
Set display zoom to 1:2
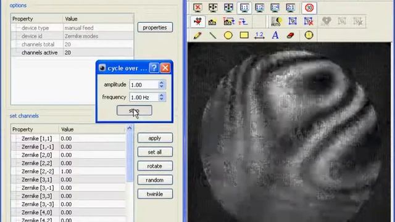[x=259, y=8]
